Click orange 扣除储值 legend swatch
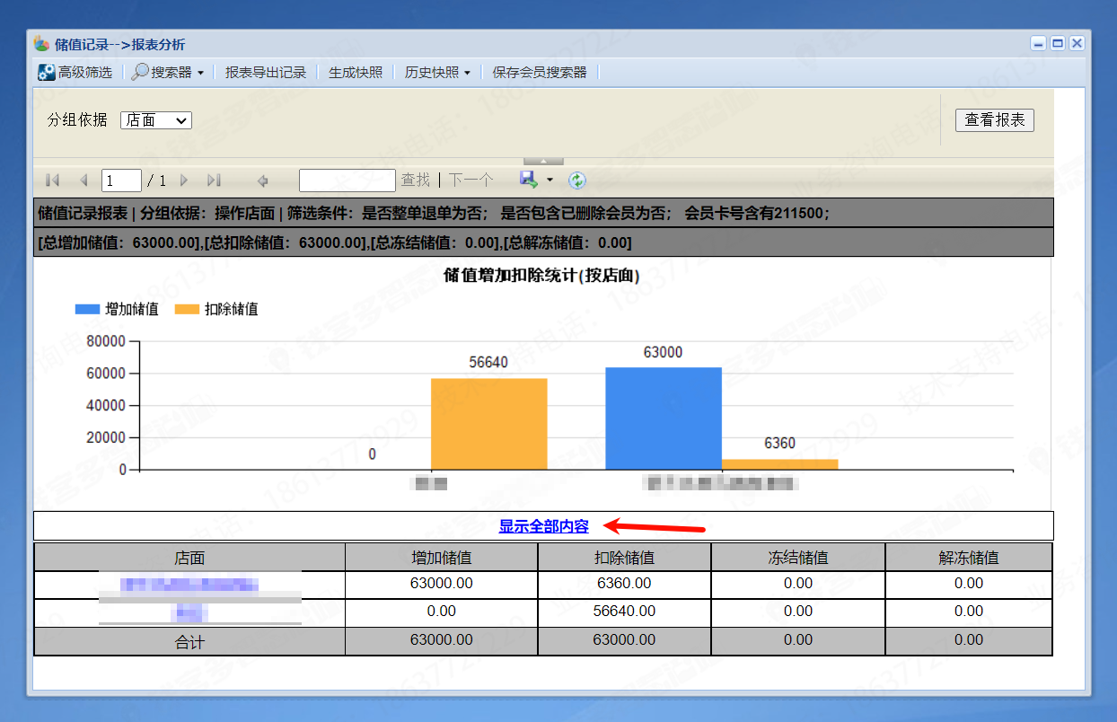 click(x=187, y=309)
